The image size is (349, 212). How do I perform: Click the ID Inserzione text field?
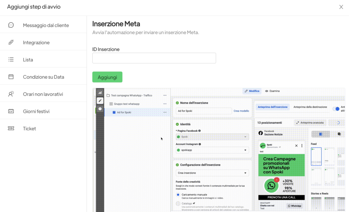point(154,58)
